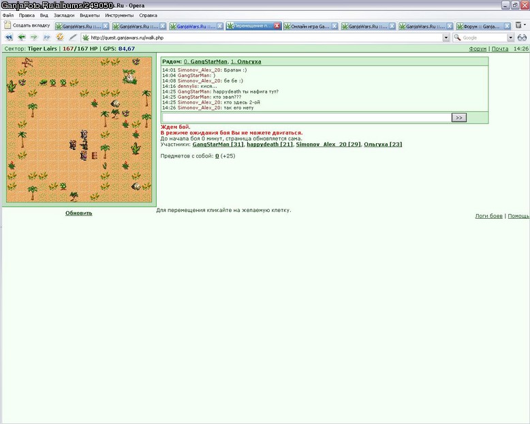
Task: Click chat line 'happydeath ты нафига тут?'
Action: [x=220, y=91]
